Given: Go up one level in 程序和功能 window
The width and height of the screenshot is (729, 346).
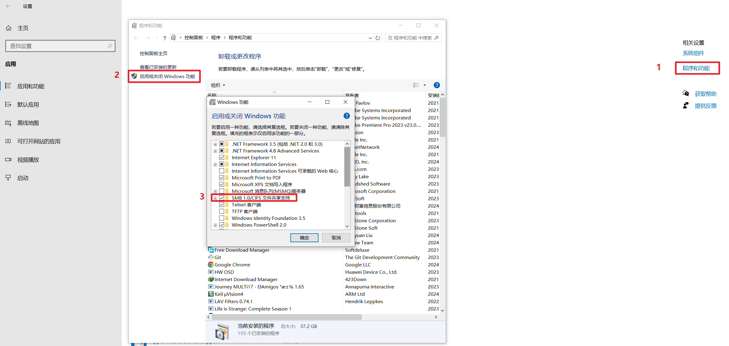Looking at the screenshot, I should [165, 38].
